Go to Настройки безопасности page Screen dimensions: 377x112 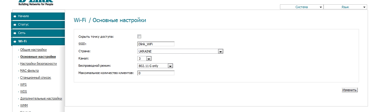tap(38, 64)
